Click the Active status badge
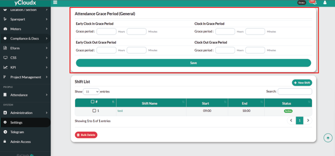Screen dimensions: 335x156 [x=288, y=111]
